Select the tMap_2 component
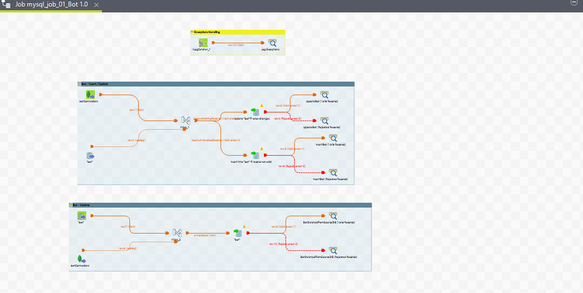The width and height of the screenshot is (583, 293). tap(177, 232)
